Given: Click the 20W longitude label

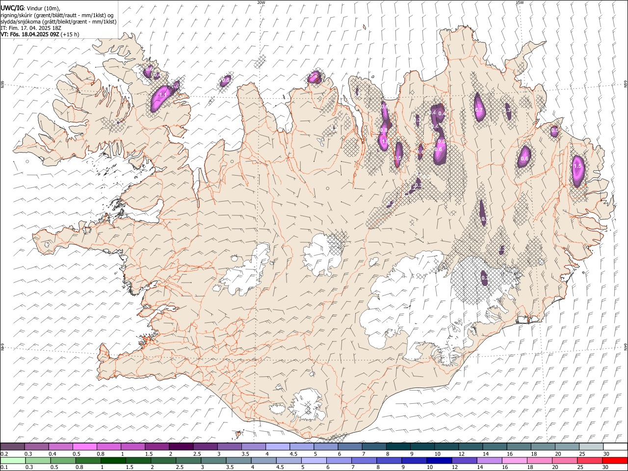Looking at the screenshot, I should [x=261, y=2].
